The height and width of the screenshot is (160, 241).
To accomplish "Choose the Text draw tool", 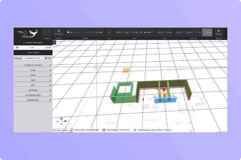I will (119, 32).
